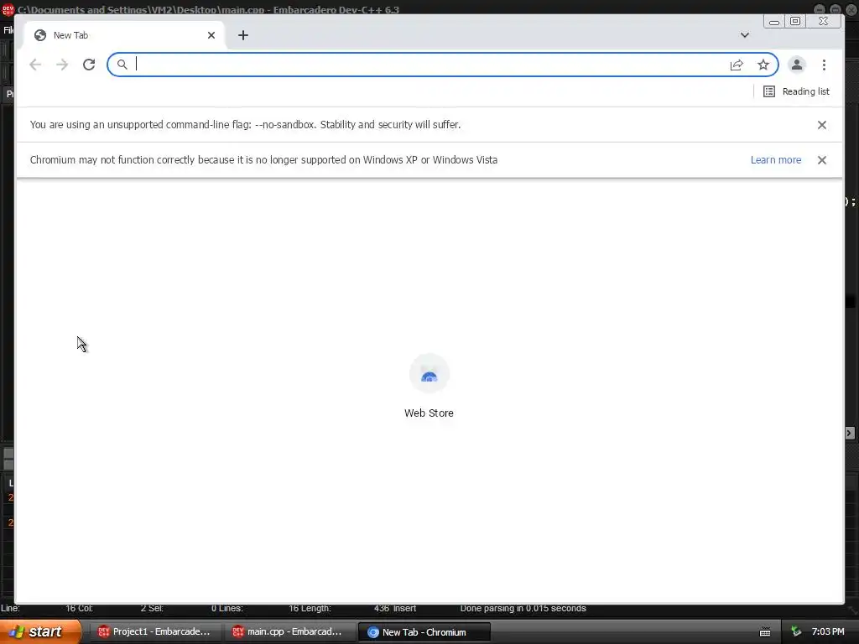This screenshot has width=859, height=644.
Task: Share this page icon
Action: [737, 65]
